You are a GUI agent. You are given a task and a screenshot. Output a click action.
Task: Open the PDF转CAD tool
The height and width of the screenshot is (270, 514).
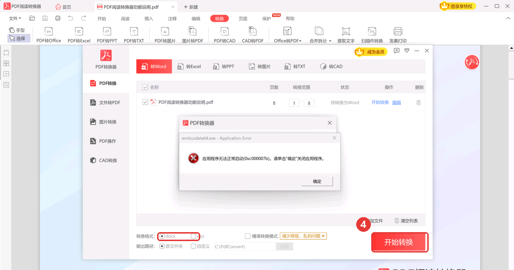[x=225, y=35]
